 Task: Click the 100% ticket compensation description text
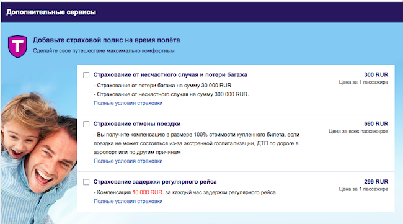tap(197, 143)
